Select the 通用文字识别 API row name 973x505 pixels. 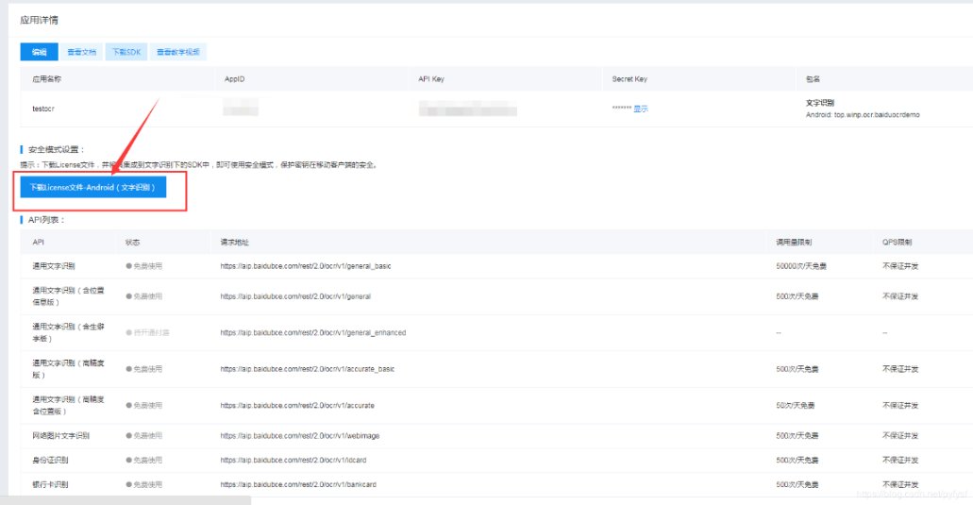coord(54,266)
